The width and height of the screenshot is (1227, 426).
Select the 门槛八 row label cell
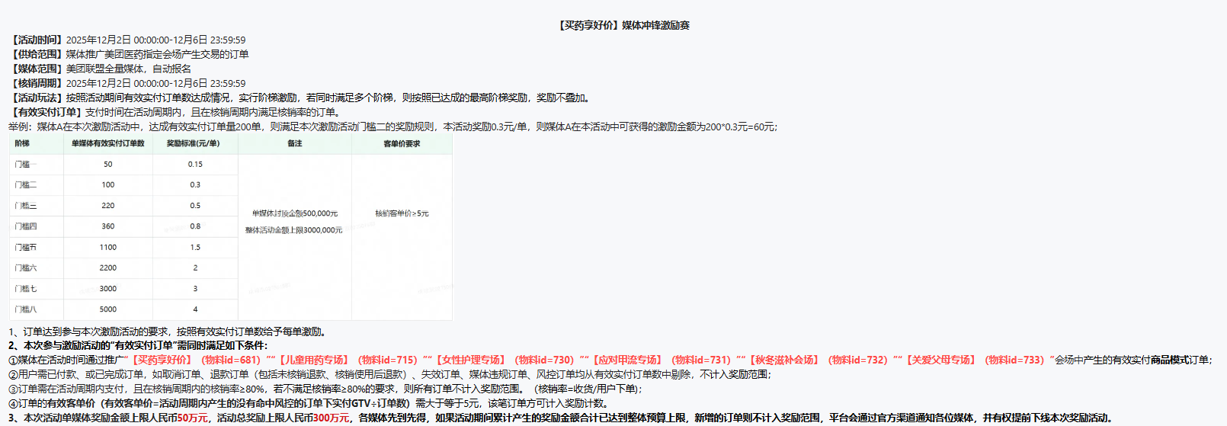tap(25, 309)
